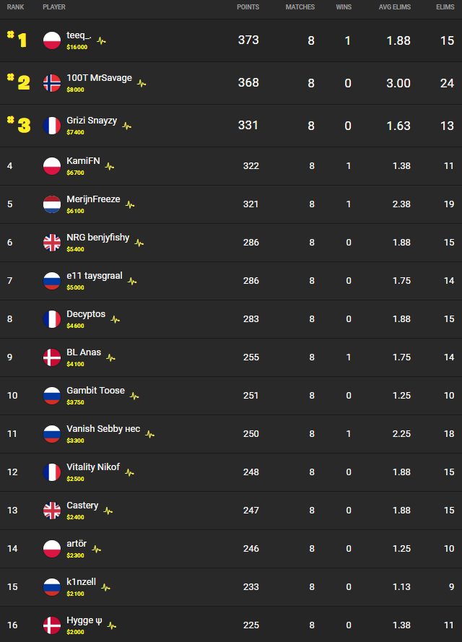This screenshot has height=642, width=462.
Task: Click the $16000 prize amount under teeq_
Action: click(x=77, y=47)
